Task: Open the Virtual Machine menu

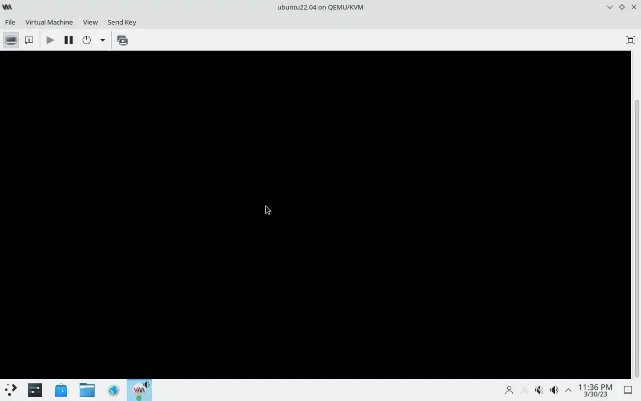Action: pyautogui.click(x=49, y=22)
